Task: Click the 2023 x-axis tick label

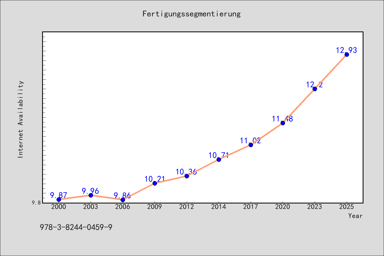Action: [315, 207]
